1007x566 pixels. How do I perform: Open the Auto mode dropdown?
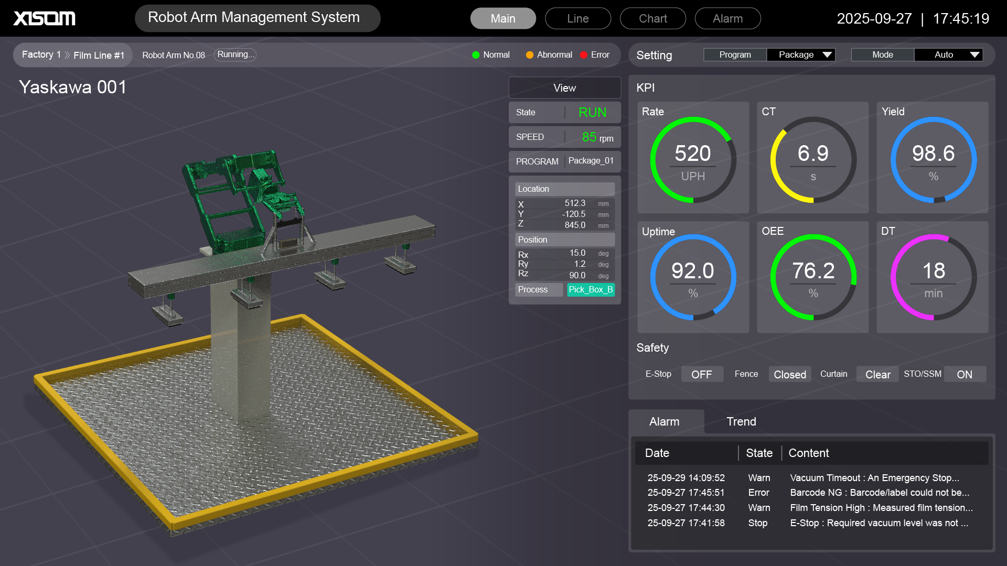point(949,55)
